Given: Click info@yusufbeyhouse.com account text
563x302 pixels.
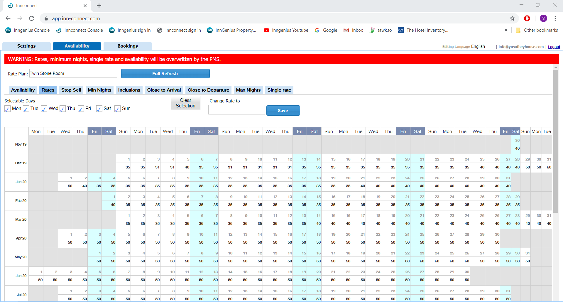Looking at the screenshot, I should [521, 47].
